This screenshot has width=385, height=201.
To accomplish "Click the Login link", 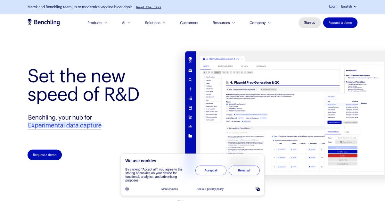I will click(333, 6).
